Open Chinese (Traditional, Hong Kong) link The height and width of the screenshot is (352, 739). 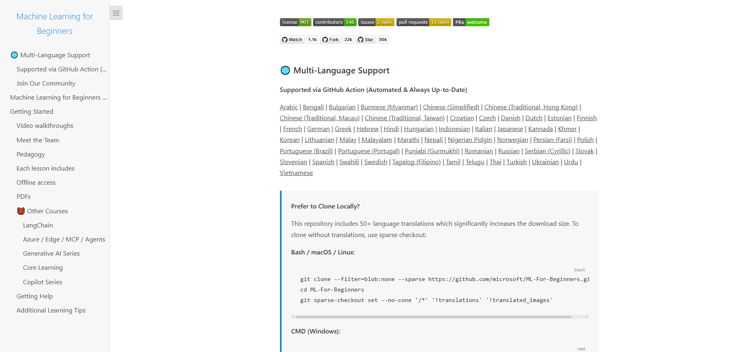click(531, 107)
